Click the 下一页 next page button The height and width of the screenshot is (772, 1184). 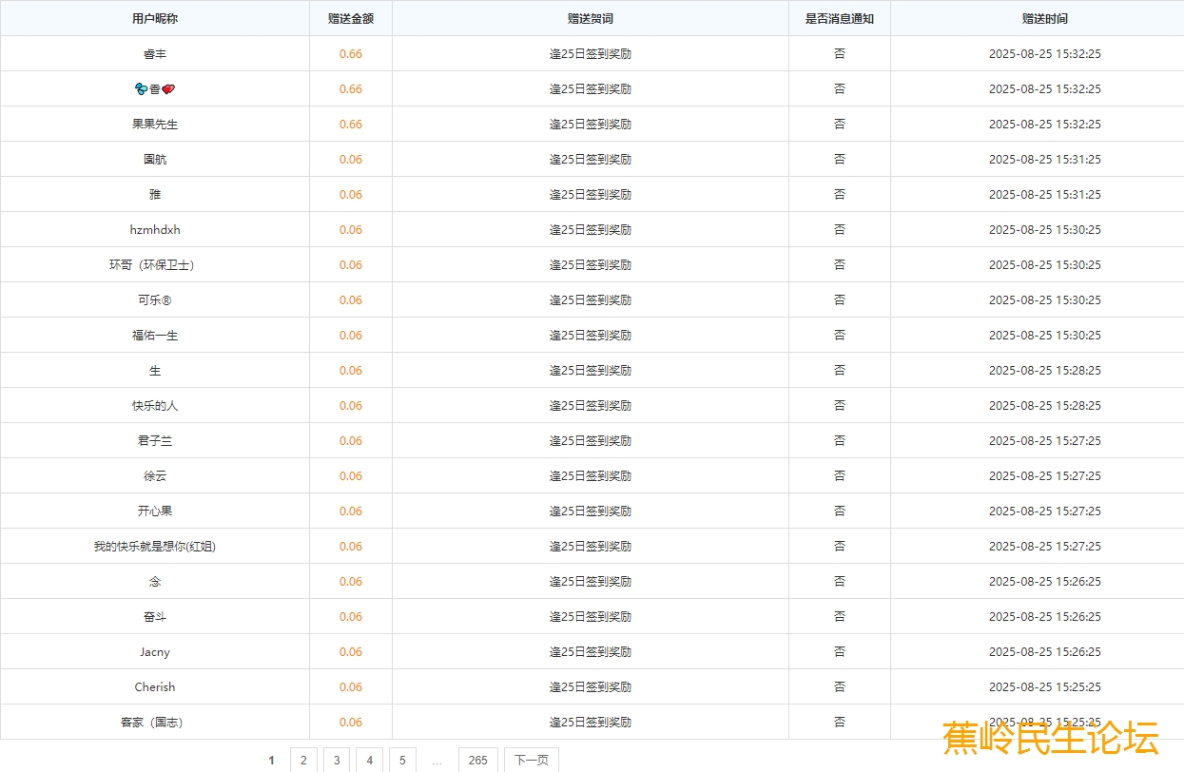pyautogui.click(x=531, y=760)
